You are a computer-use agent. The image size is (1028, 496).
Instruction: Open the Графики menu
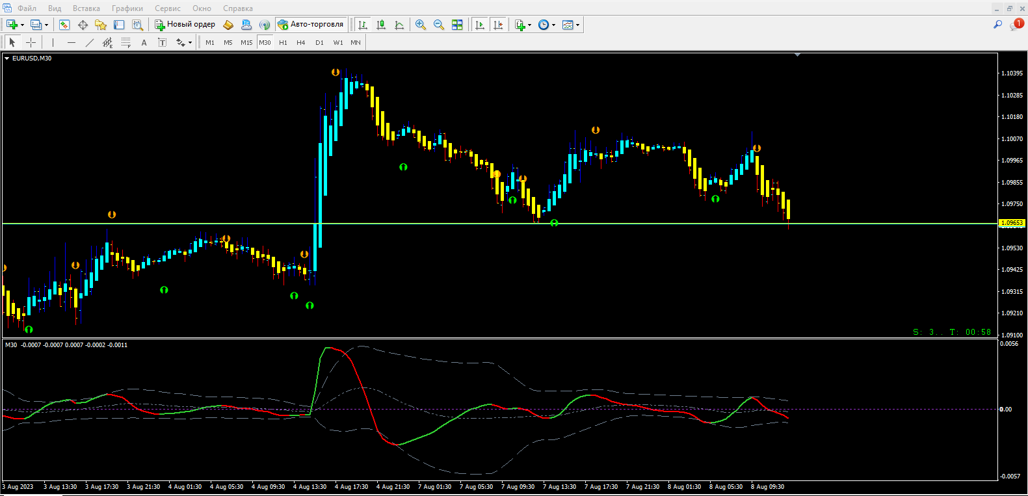[127, 8]
